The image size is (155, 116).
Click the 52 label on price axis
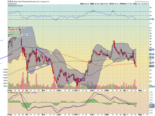pos(150,28)
